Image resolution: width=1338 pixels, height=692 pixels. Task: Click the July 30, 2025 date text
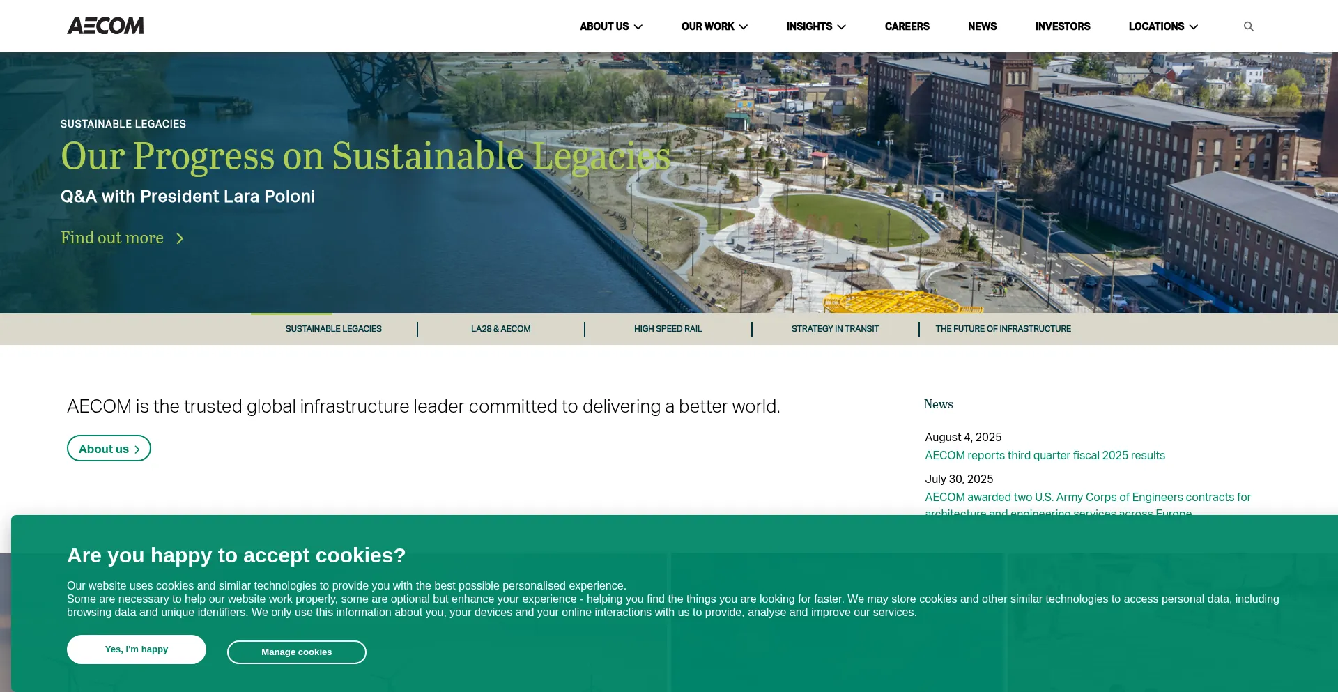(x=959, y=479)
